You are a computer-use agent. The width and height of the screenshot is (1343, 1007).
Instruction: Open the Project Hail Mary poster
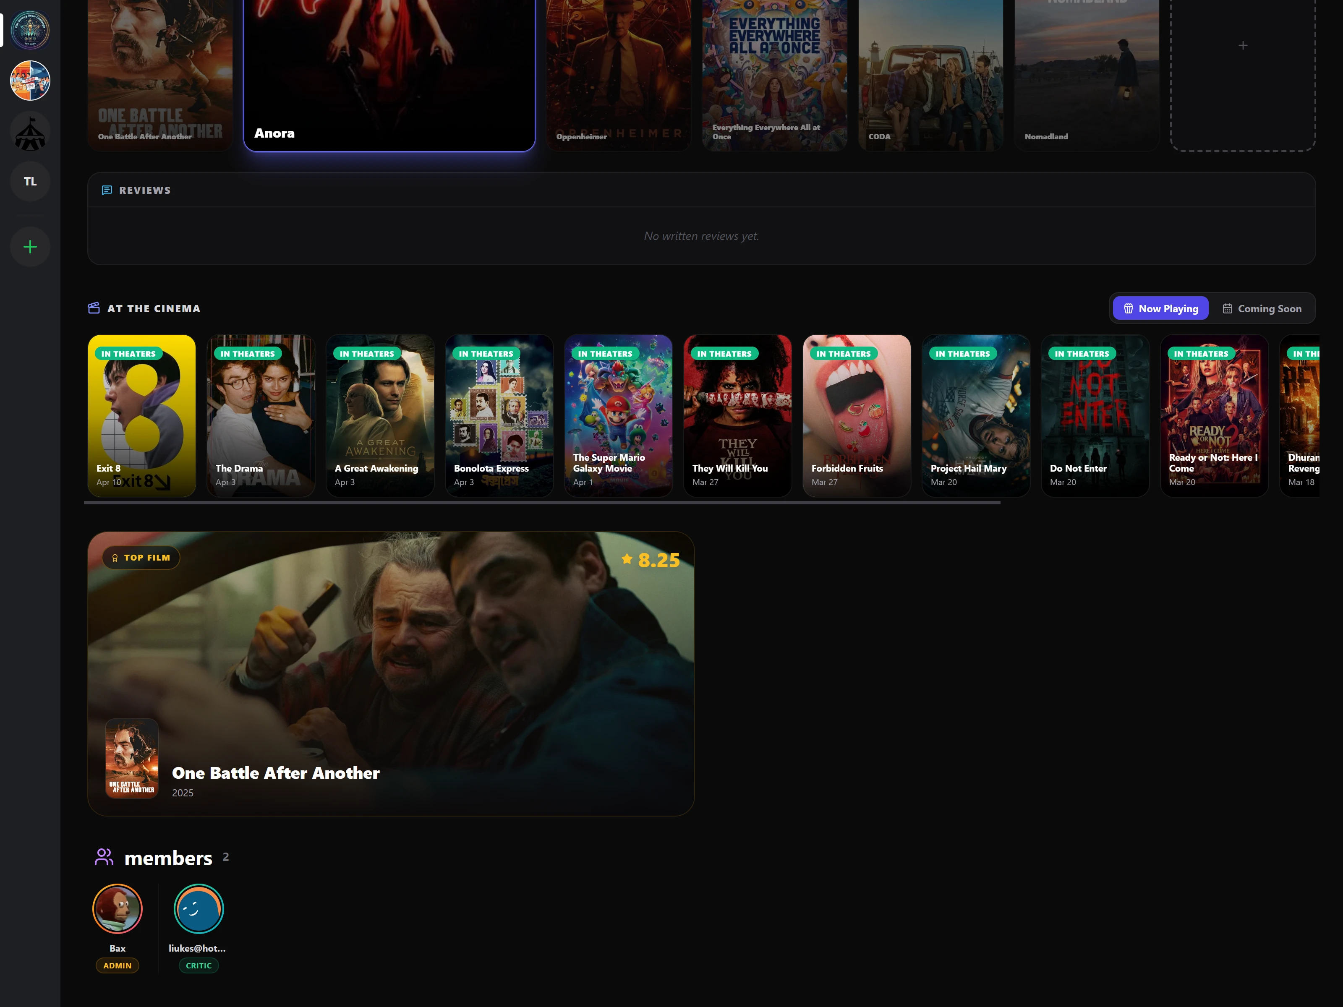976,415
